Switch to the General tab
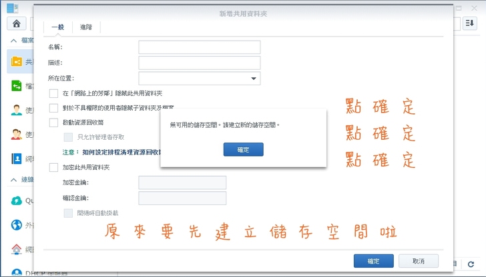 click(x=58, y=27)
